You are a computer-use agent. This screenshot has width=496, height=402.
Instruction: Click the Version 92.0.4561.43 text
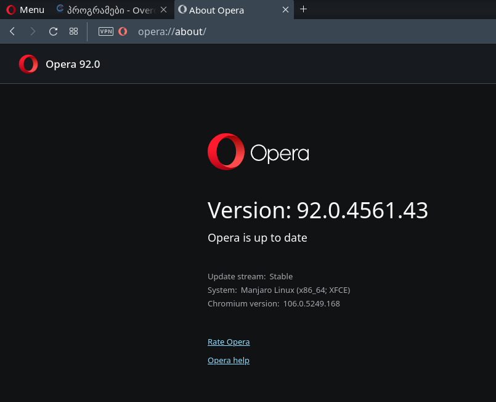[317, 211]
